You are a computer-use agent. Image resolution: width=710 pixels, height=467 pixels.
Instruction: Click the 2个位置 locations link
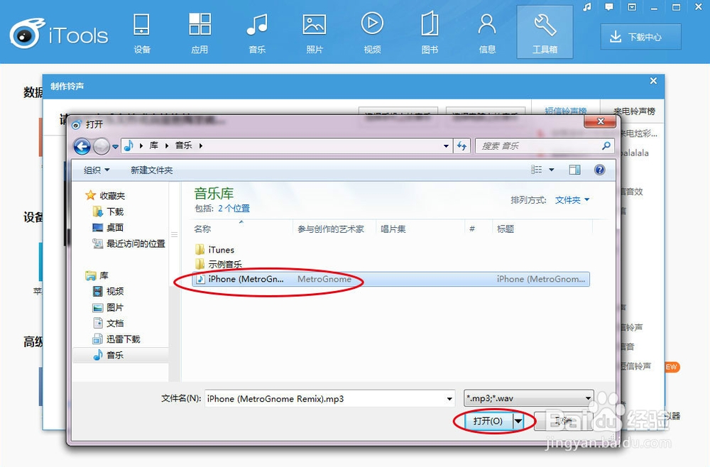coord(234,208)
